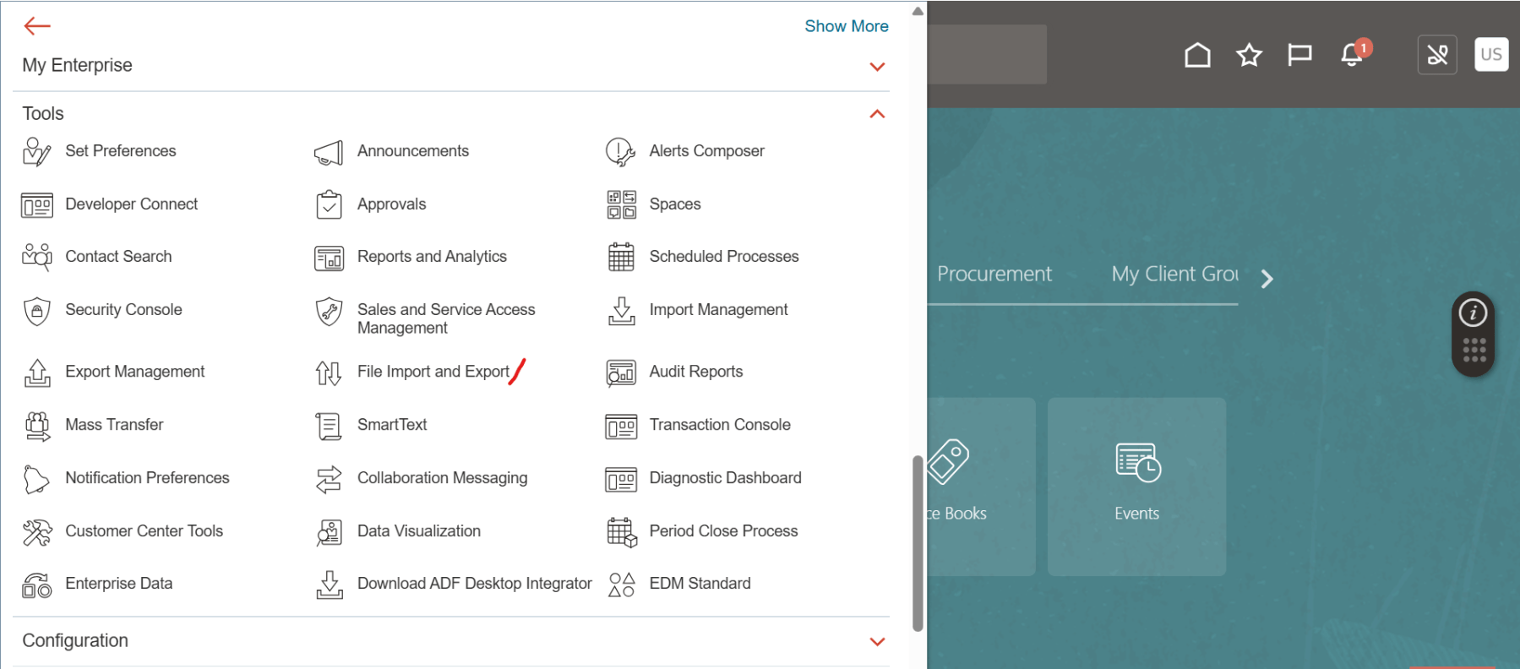Click the Export Management upload icon
The height and width of the screenshot is (669, 1520).
click(x=36, y=373)
